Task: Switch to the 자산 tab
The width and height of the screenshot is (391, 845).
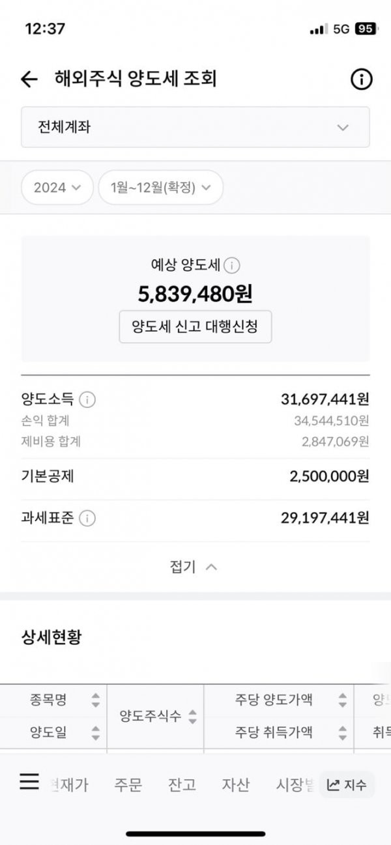Action: click(235, 785)
